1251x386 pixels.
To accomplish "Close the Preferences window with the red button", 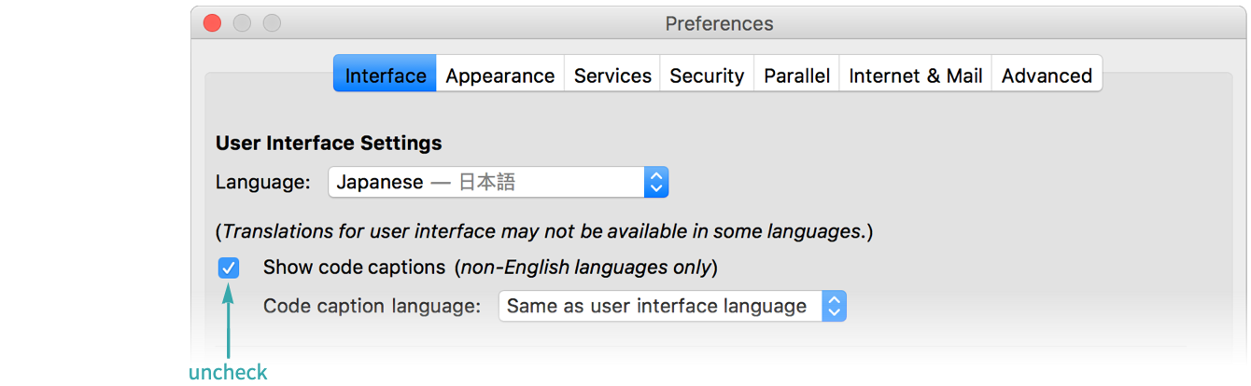I will [x=212, y=23].
